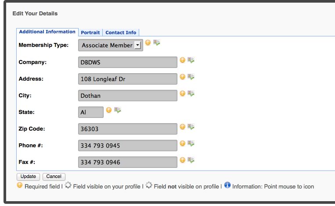Click profile visibility icon next to City
The width and height of the screenshot is (335, 206).
click(191, 93)
